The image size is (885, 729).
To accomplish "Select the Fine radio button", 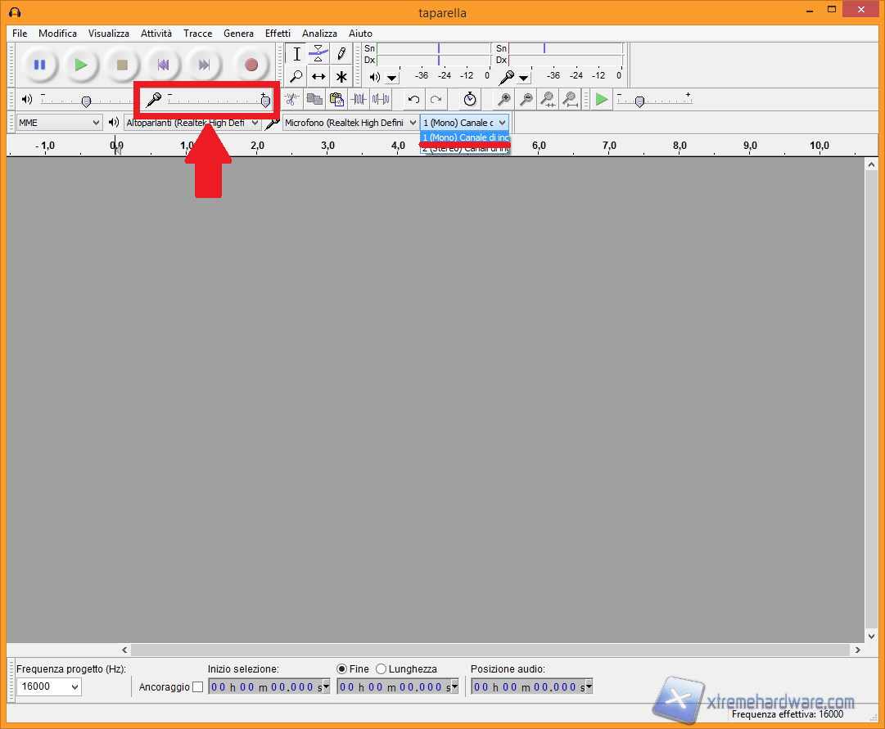I will [x=342, y=669].
